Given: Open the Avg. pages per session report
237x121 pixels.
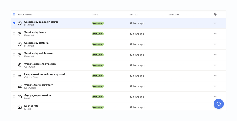Looking at the screenshot, I should coord(37,95).
